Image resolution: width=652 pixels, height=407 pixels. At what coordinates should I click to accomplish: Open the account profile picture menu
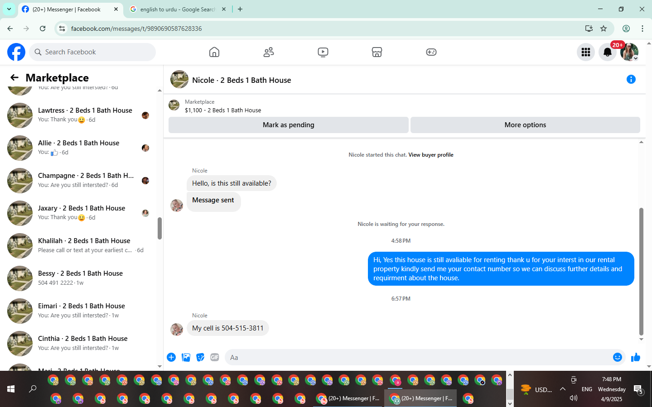[x=629, y=52]
